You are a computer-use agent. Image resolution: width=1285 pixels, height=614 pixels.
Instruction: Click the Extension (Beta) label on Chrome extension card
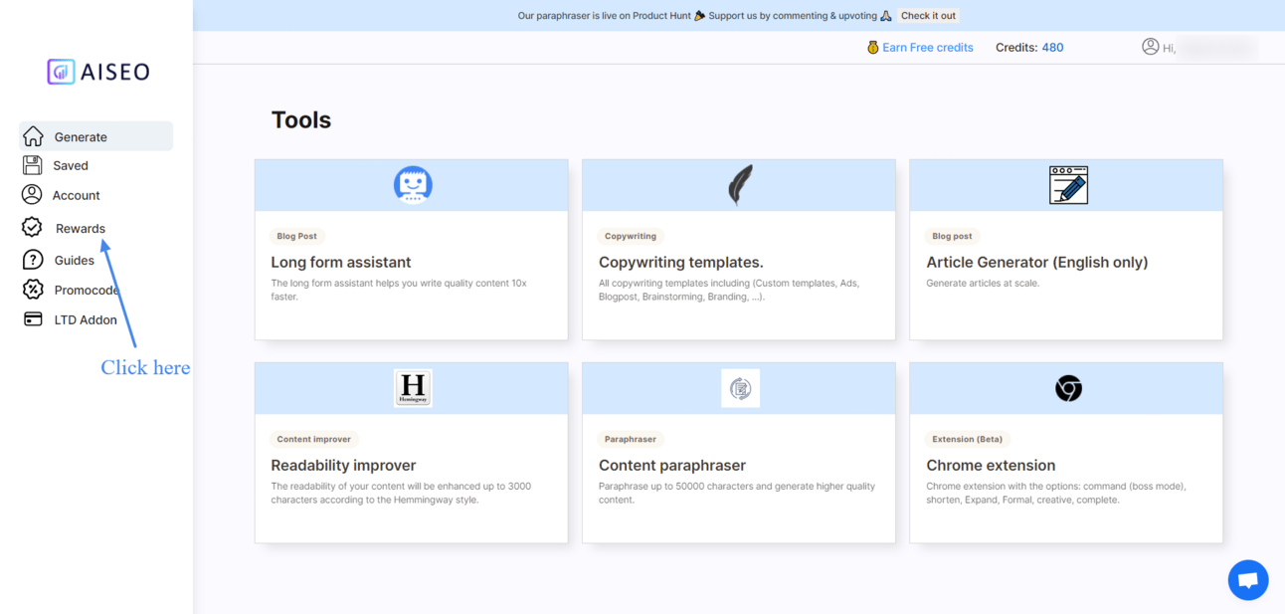(x=966, y=439)
